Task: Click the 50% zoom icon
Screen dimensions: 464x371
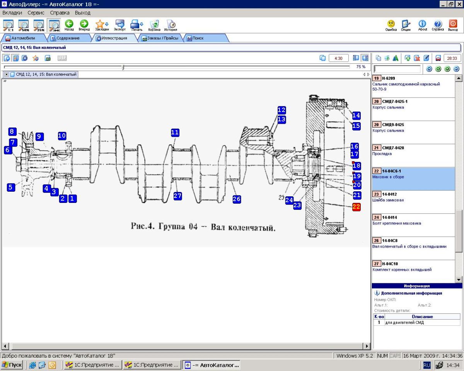Action: pos(24,25)
